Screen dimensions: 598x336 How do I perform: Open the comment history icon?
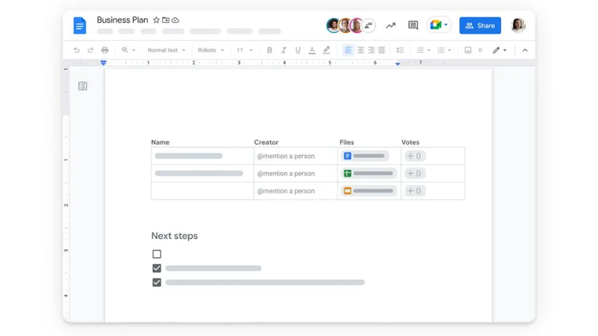[x=413, y=26]
